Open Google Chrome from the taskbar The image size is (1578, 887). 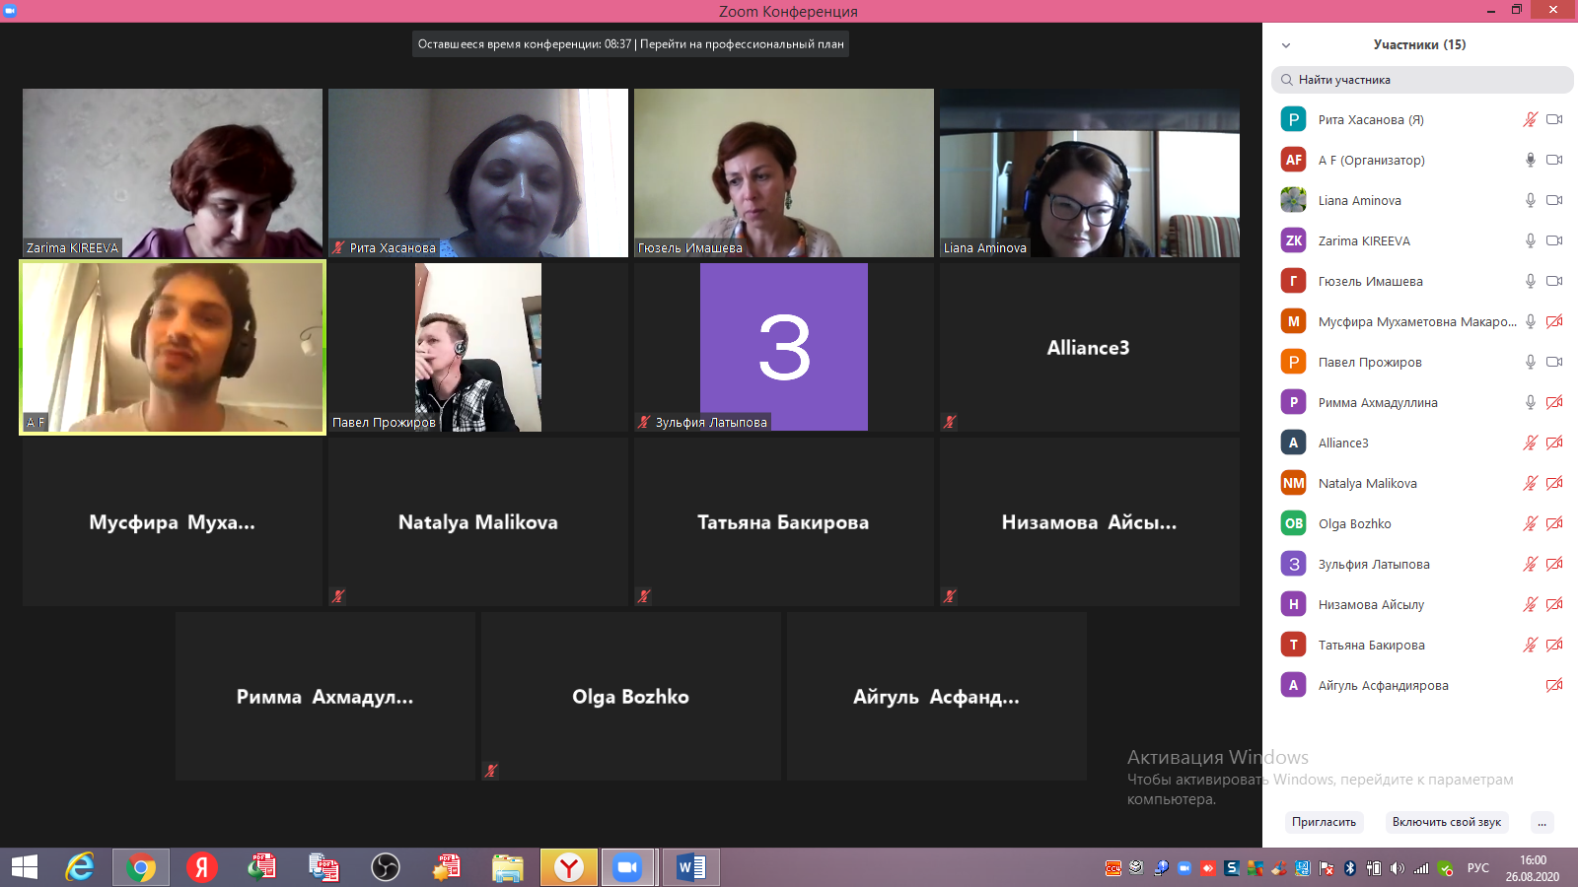(140, 867)
